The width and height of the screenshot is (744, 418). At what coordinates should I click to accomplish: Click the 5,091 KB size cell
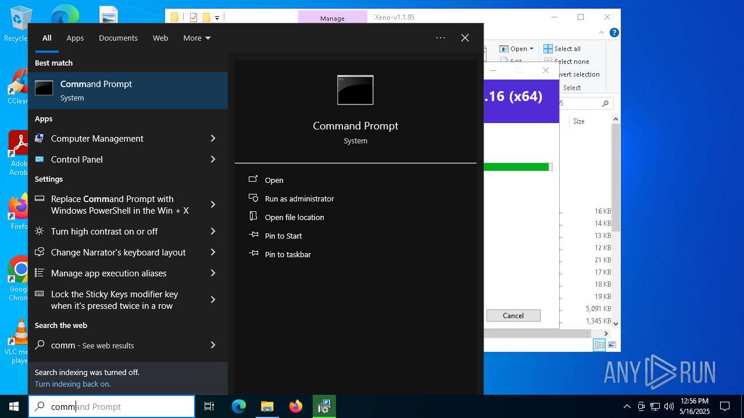click(598, 309)
